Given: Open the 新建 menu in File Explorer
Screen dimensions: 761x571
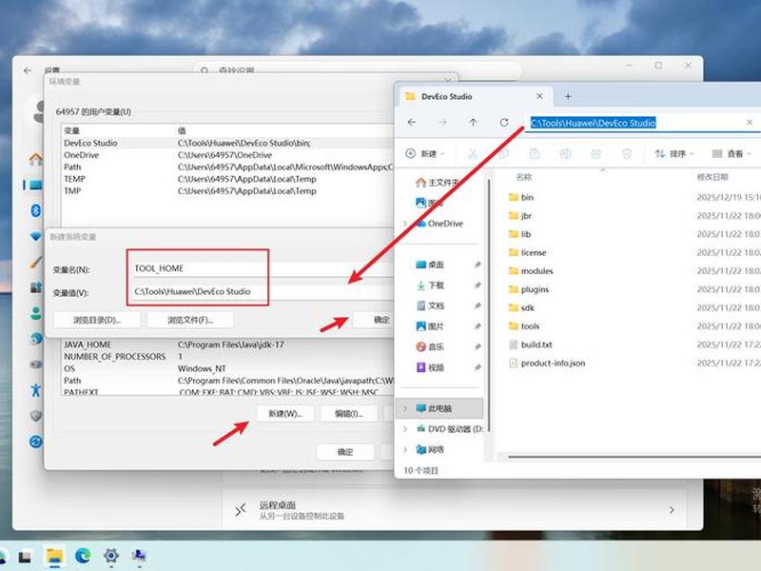Looking at the screenshot, I should 424,154.
